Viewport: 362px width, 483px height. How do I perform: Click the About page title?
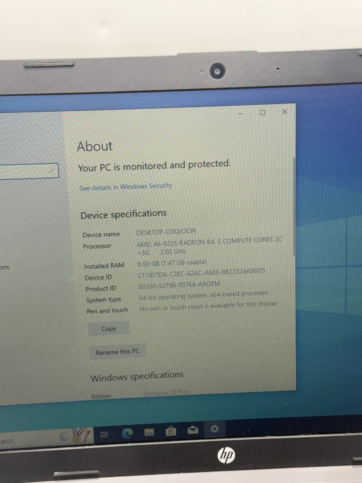click(x=95, y=146)
